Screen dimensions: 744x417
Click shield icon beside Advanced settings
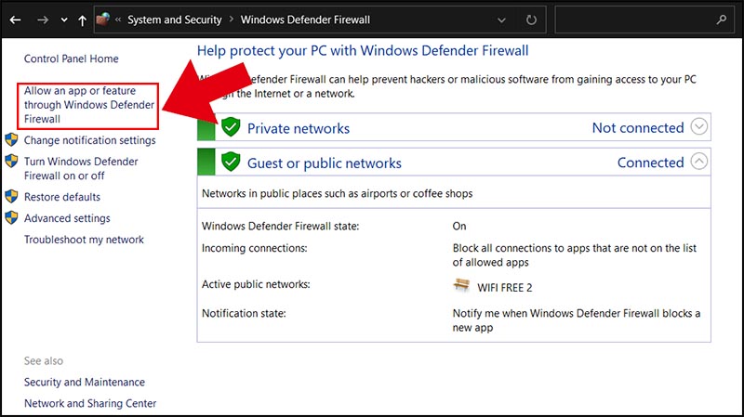11,217
